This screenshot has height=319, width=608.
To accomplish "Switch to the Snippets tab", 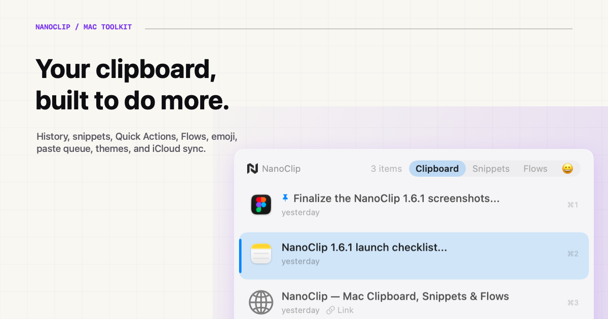I will coord(491,169).
